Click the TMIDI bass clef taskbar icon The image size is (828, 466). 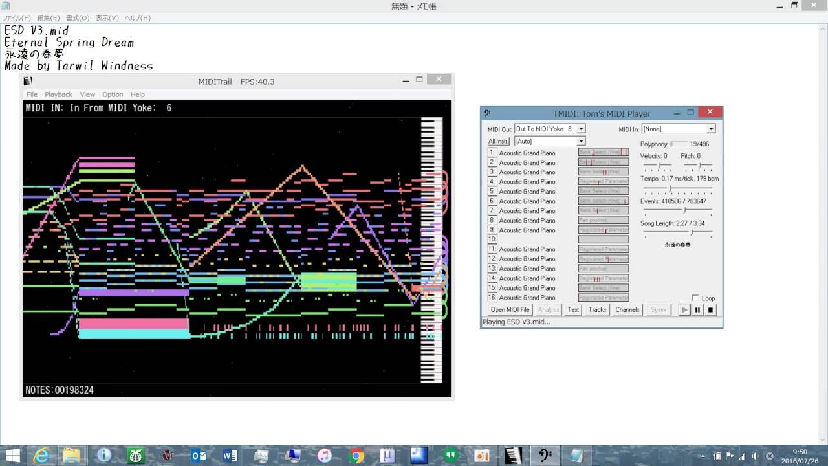(x=545, y=456)
